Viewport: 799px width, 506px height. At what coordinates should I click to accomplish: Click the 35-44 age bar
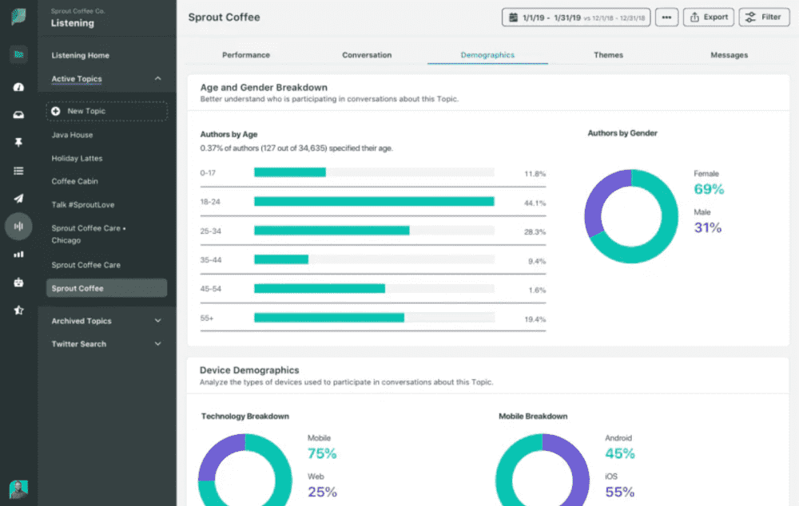coord(281,259)
